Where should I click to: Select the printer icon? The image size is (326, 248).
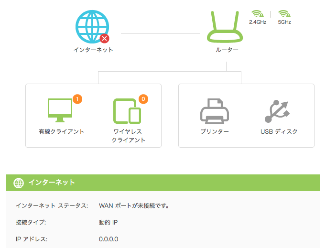pos(215,111)
